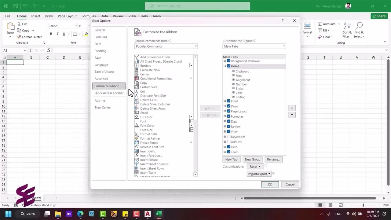The height and width of the screenshot is (220, 391).
Task: Click the Sort & Filter icon
Action: tap(347, 26)
